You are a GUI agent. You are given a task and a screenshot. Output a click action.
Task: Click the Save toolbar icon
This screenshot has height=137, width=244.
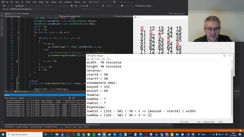tap(19, 6)
